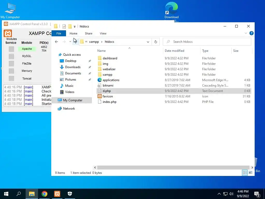This screenshot has height=199, width=265.
Task: Expand the address bar history dropdown
Action: coord(148,42)
